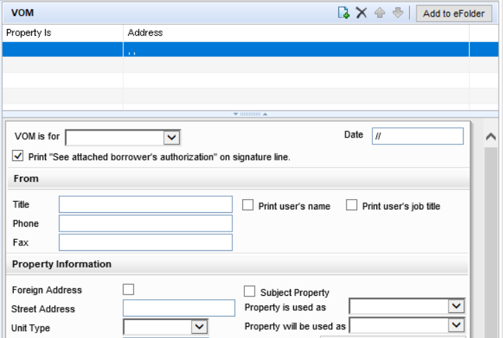Mark the Subject Property checkbox

tap(250, 292)
